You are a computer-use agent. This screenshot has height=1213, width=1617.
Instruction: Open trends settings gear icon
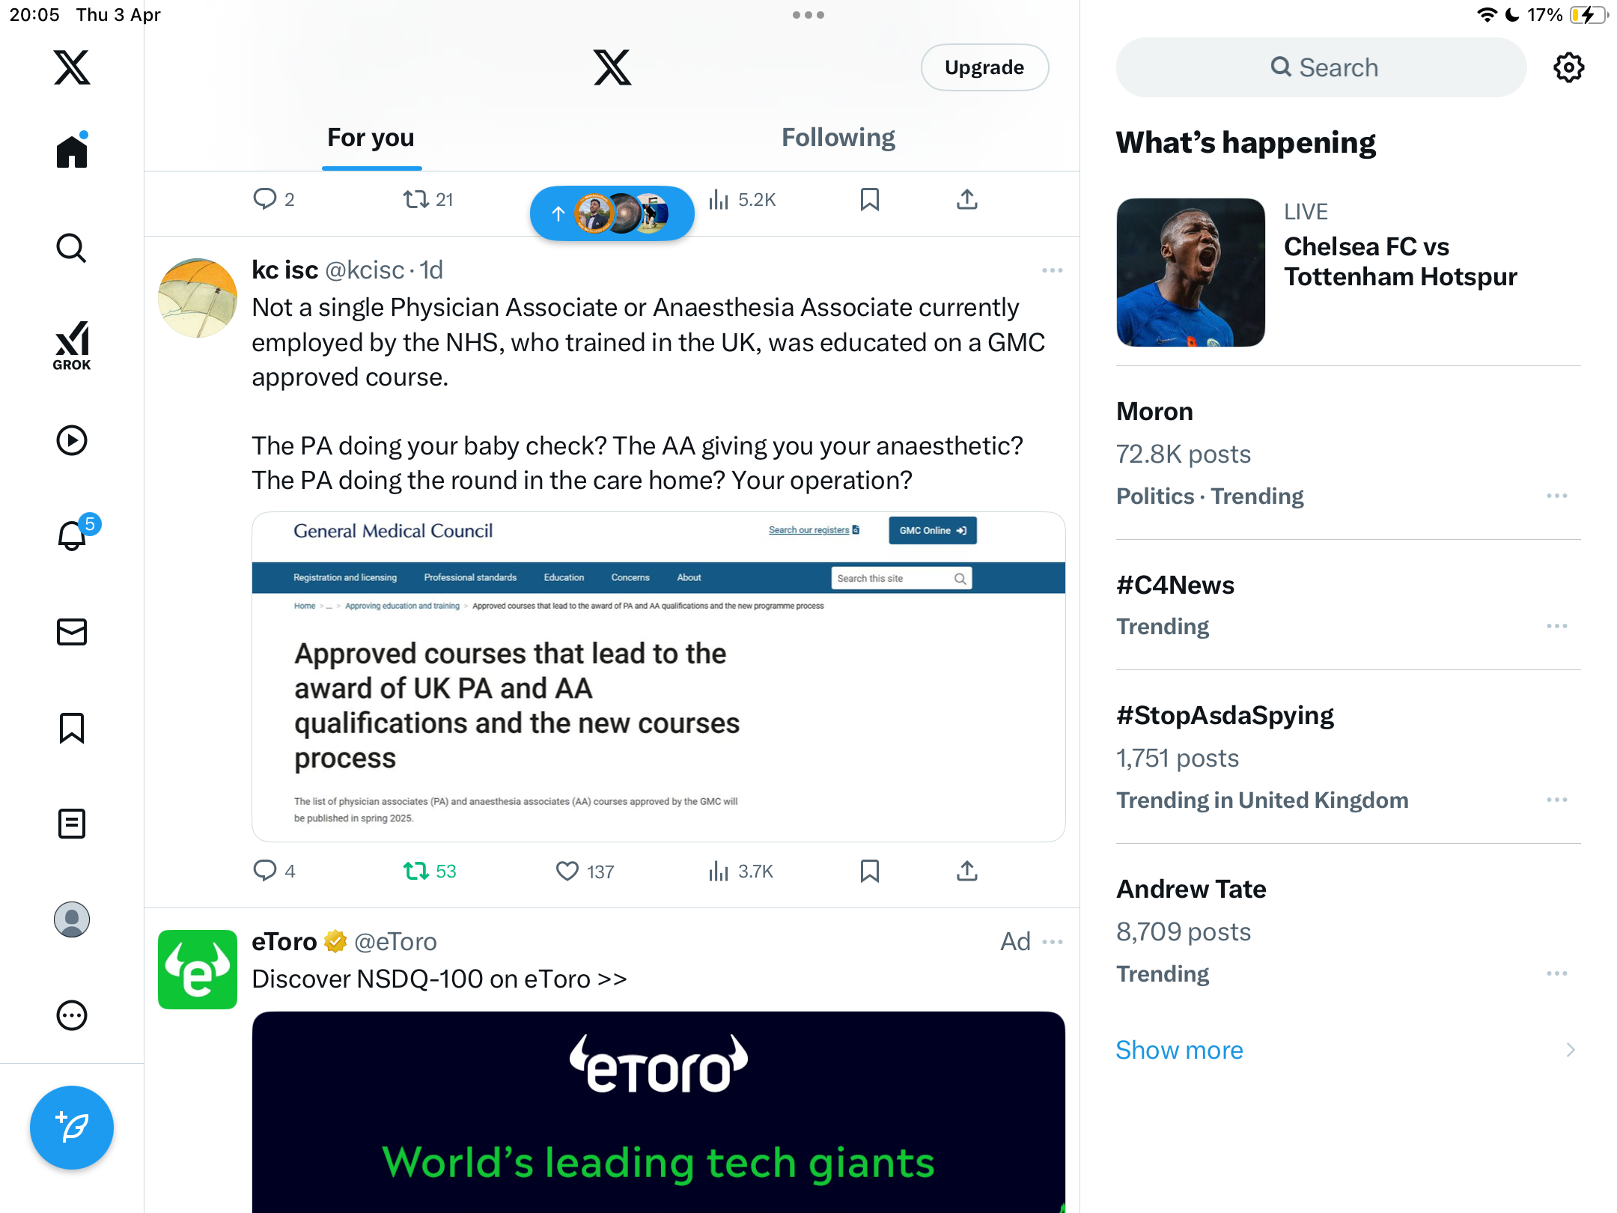(1568, 67)
